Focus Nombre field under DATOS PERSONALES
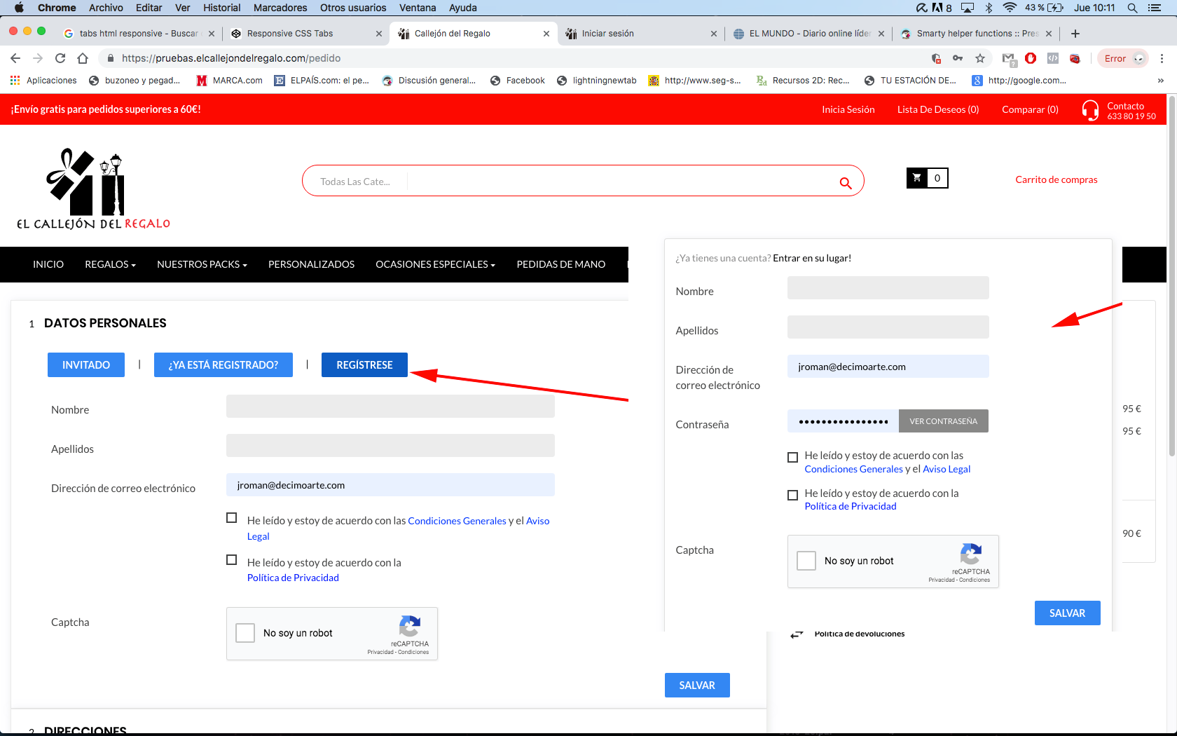This screenshot has width=1177, height=736. pyautogui.click(x=390, y=407)
